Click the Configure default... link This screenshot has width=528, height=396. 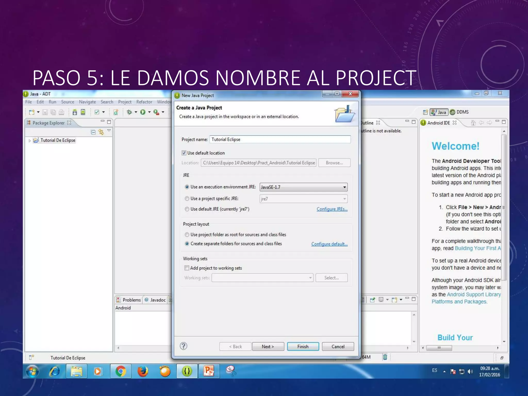click(329, 244)
